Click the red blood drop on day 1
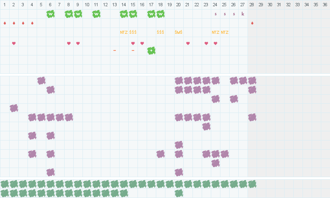Screen dimensions: 330x198 (5, 23)
